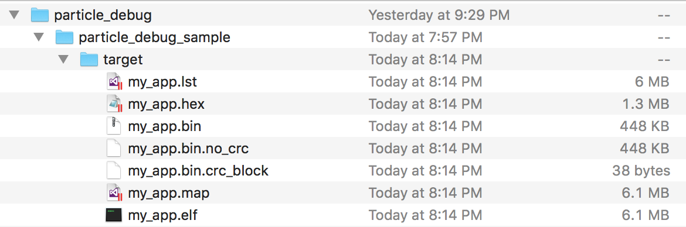This screenshot has height=227, width=686.
Task: Select the my_app.elf terminal icon
Action: pos(114,215)
